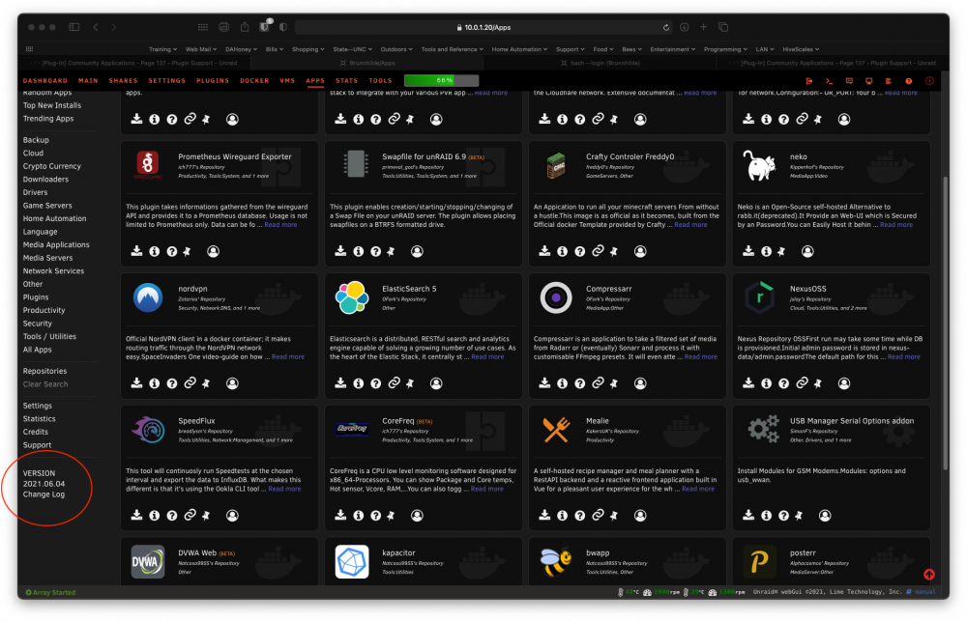Screen dimensions: 967x621
Task: Click the kapacitor app logo
Action: 352,561
